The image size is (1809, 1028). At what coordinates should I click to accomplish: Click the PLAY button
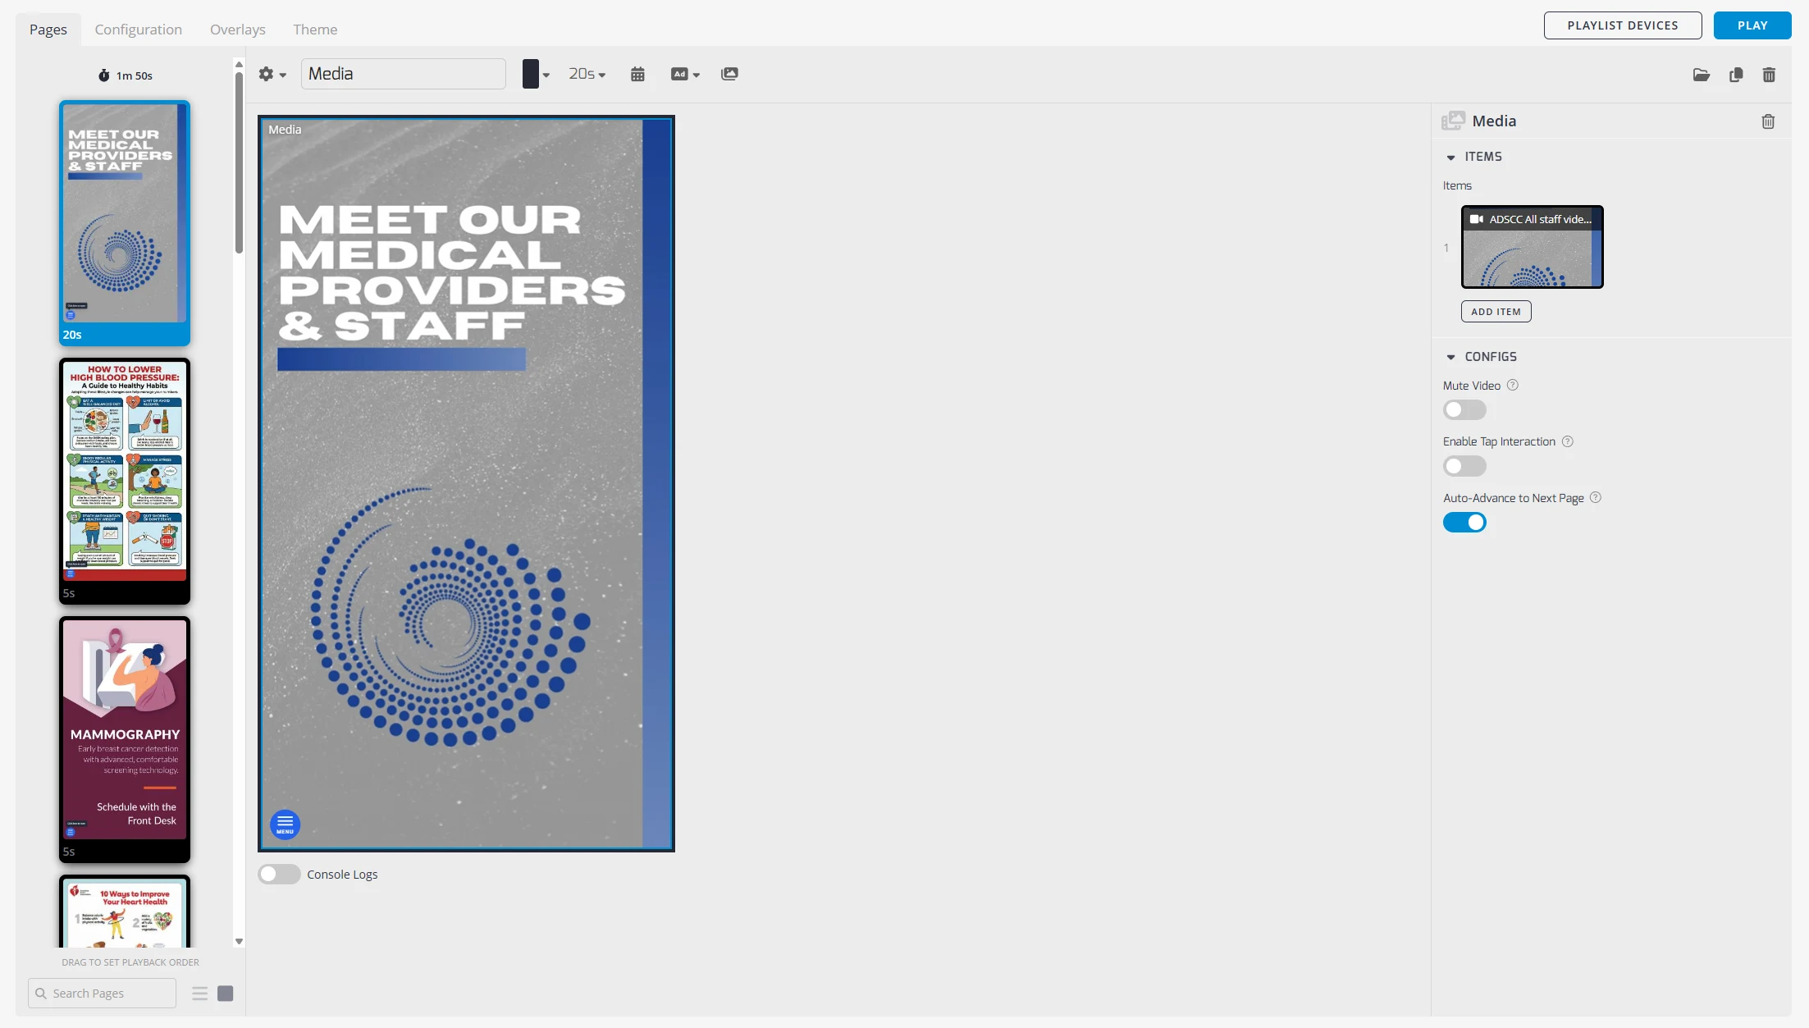point(1752,25)
